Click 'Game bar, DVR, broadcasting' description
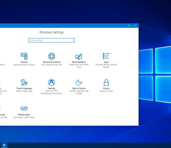 [x=52, y=92]
